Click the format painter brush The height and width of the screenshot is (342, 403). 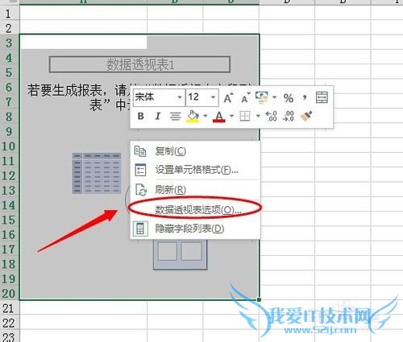(306, 116)
